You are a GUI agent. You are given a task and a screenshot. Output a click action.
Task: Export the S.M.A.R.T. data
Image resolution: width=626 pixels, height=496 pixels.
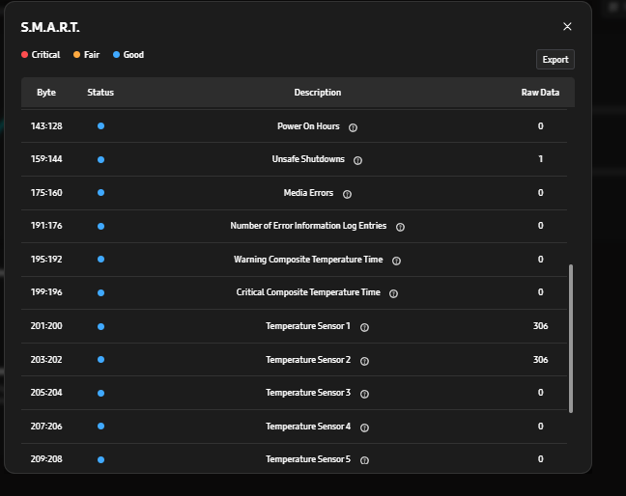555,60
